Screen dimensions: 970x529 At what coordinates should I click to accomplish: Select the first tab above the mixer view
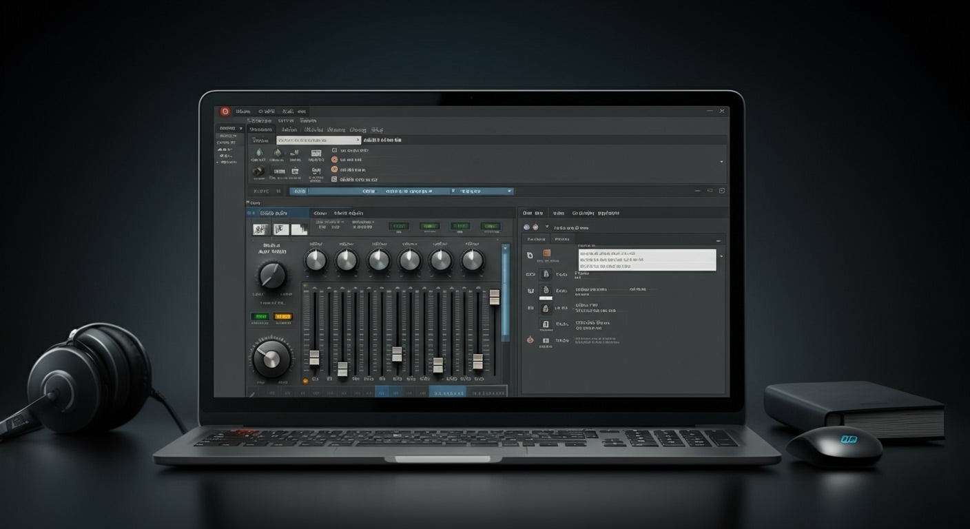pos(274,214)
